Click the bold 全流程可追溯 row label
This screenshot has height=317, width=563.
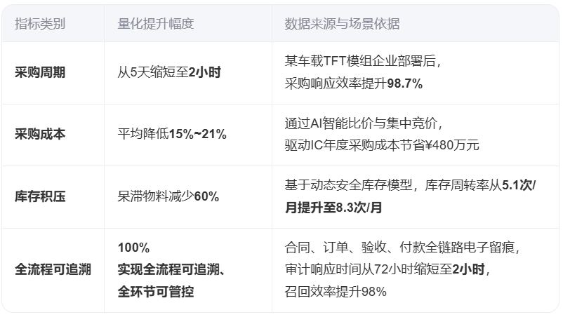(x=53, y=269)
